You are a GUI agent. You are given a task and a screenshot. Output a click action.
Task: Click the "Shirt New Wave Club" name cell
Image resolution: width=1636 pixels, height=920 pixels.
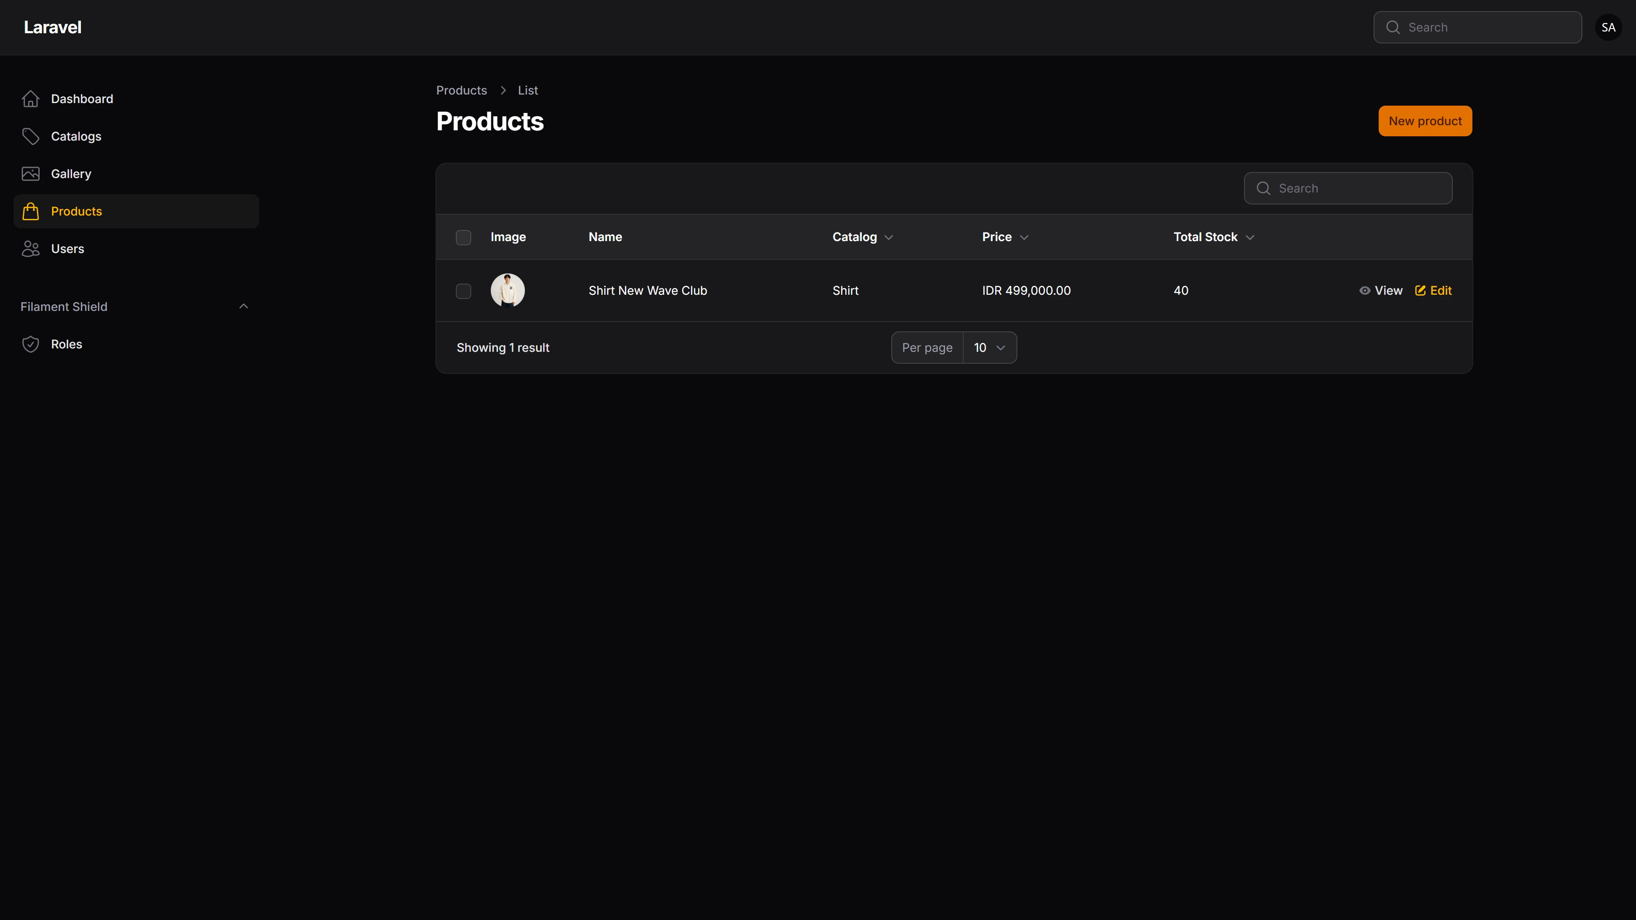click(x=647, y=291)
